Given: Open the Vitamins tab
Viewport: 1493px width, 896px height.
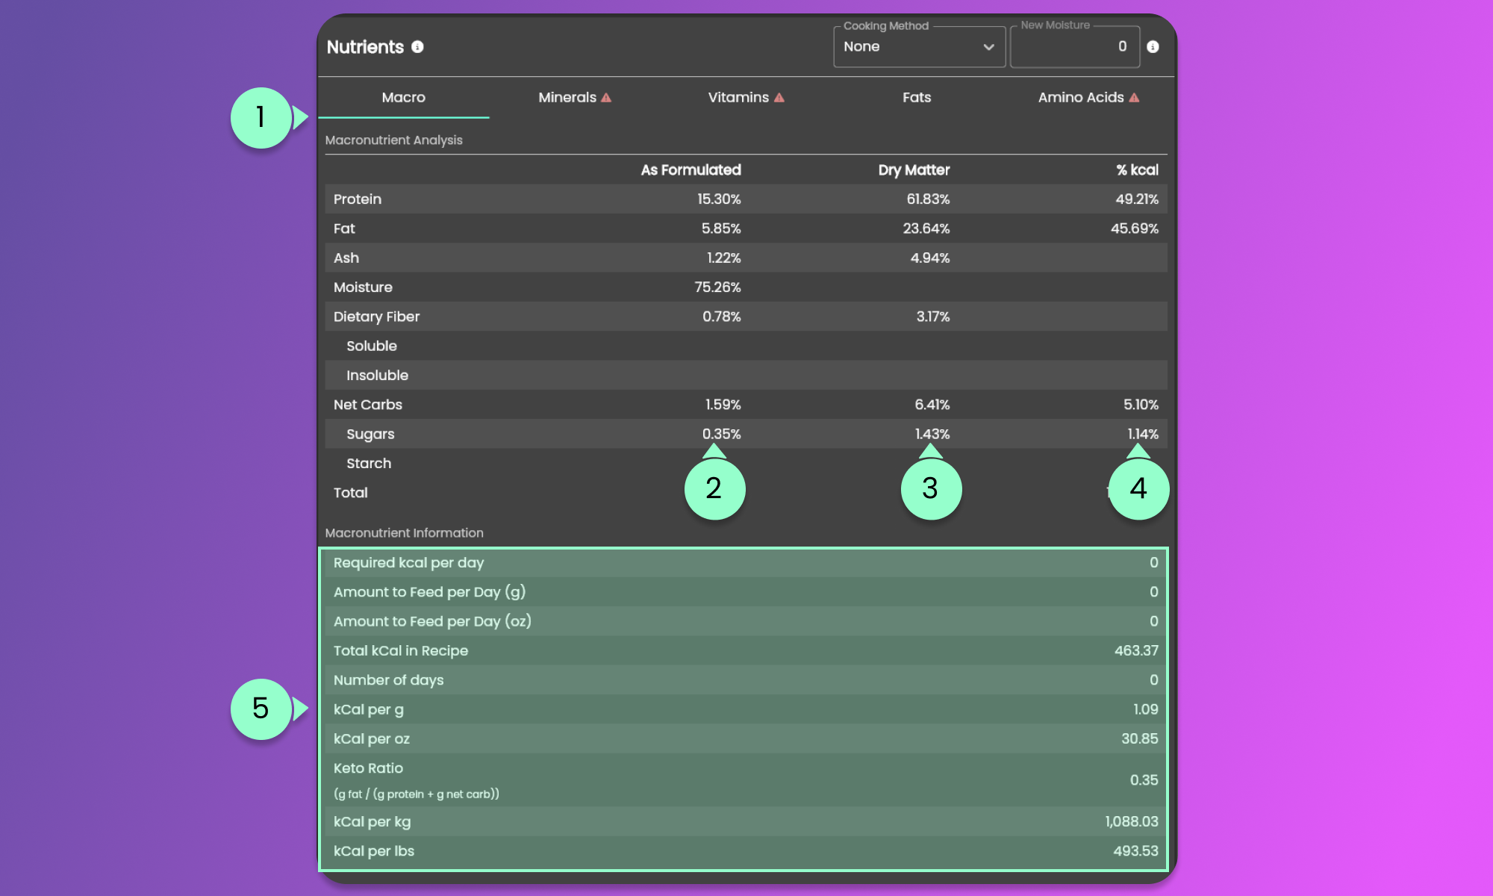Looking at the screenshot, I should pos(738,98).
